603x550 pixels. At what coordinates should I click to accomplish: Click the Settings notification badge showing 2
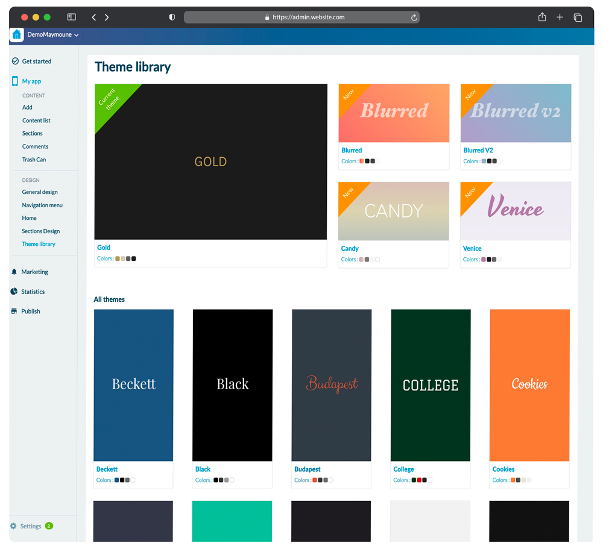(x=49, y=526)
